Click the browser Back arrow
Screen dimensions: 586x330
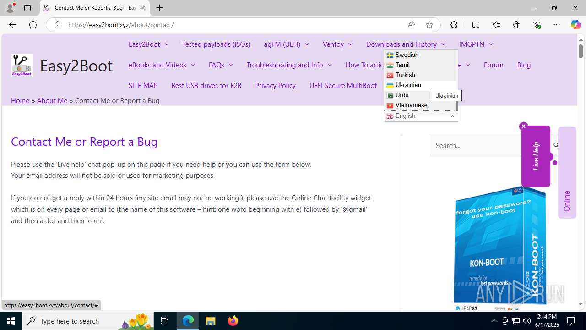(x=12, y=25)
